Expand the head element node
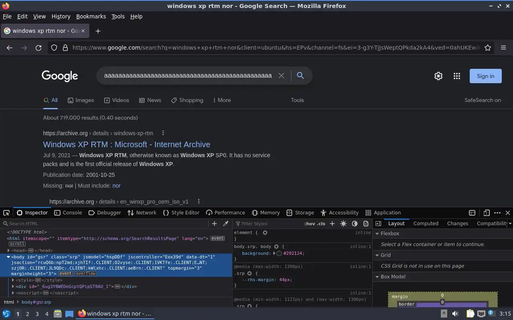The image size is (513, 320). 8,250
